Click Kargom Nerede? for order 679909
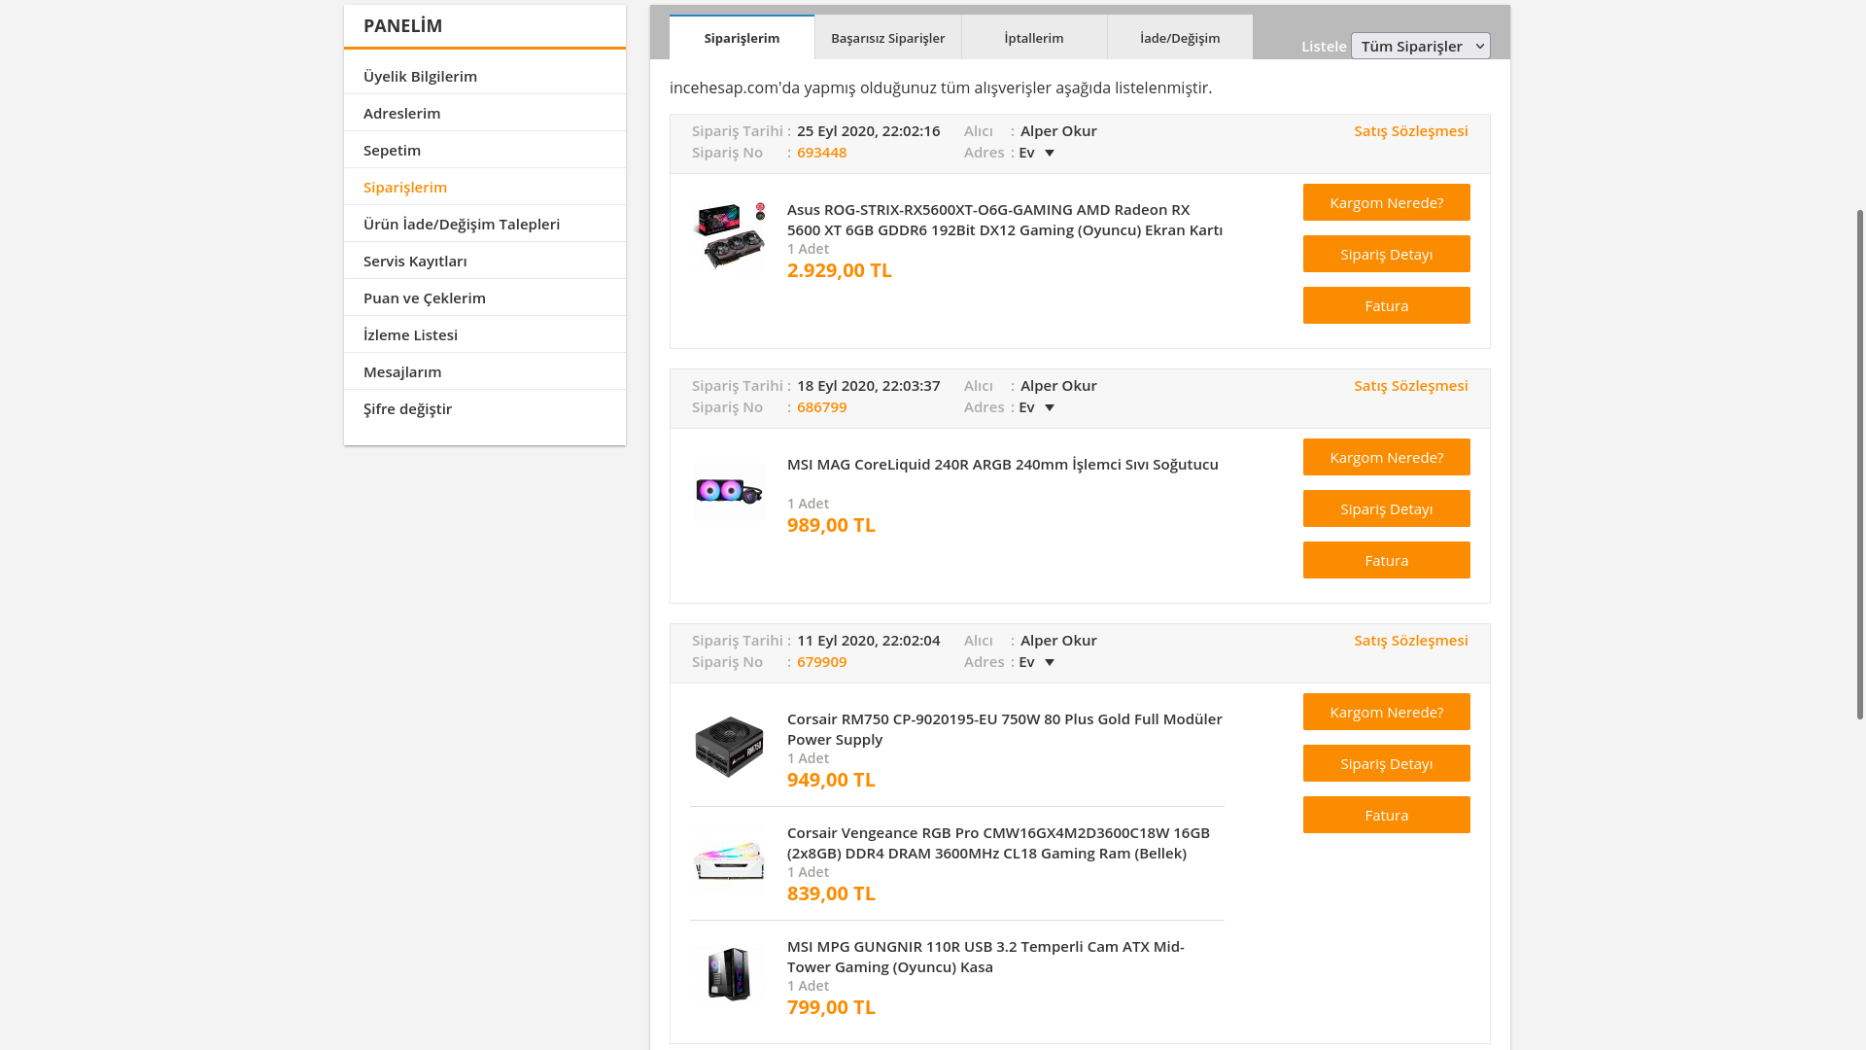The width and height of the screenshot is (1866, 1050). (1386, 712)
